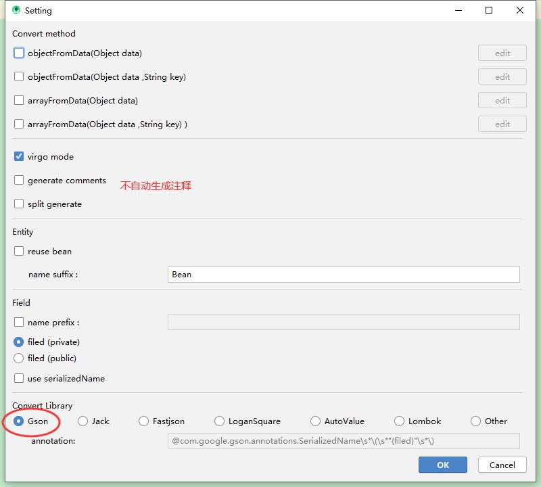The width and height of the screenshot is (541, 487).
Task: Select the filed (public) radio button
Action: pos(19,358)
